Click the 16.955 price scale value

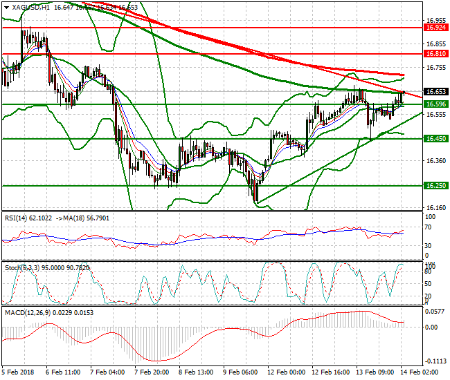pos(436,20)
